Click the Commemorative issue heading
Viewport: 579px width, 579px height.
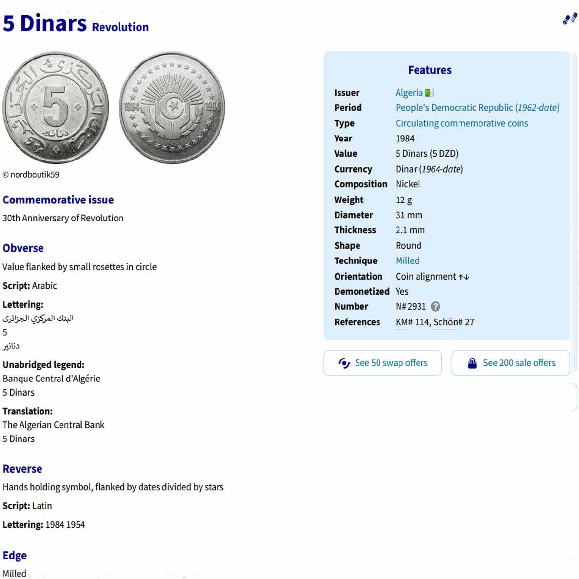(58, 200)
